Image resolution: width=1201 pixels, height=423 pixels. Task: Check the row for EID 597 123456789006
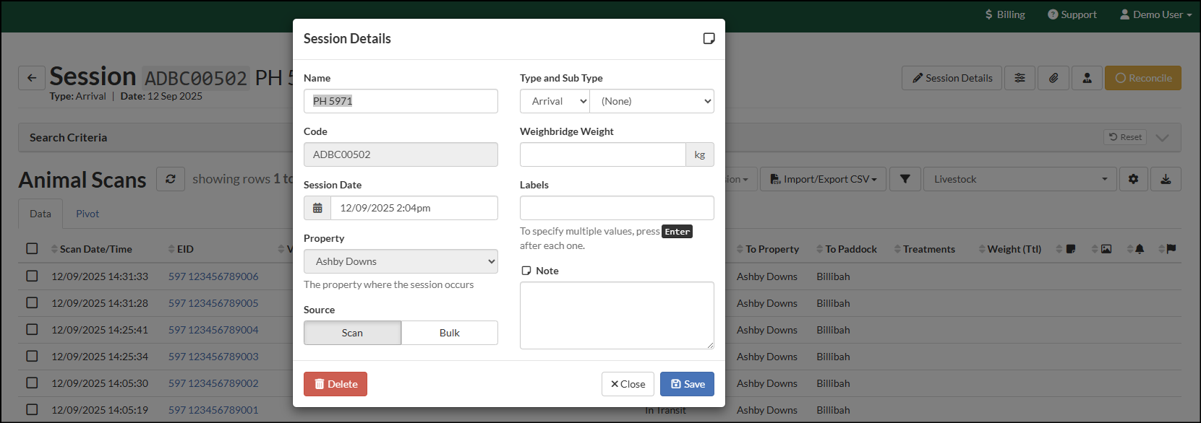[x=32, y=276]
